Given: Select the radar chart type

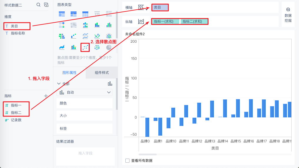Looking at the screenshot, I should [x=109, y=36].
